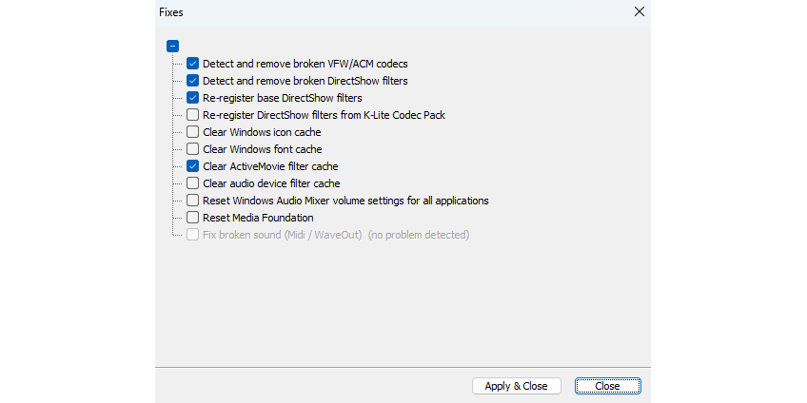Click the Fixes title bar text
The width and height of the screenshot is (807, 403).
pos(171,12)
